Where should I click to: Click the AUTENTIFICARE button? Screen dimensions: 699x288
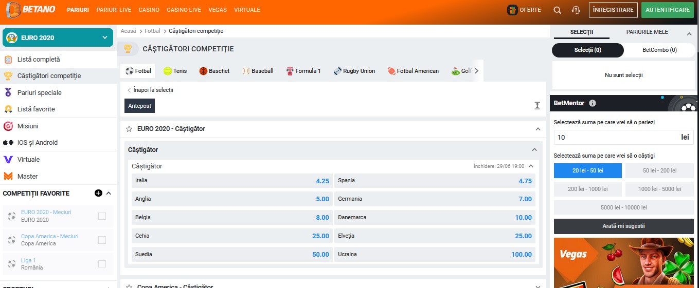(x=668, y=10)
